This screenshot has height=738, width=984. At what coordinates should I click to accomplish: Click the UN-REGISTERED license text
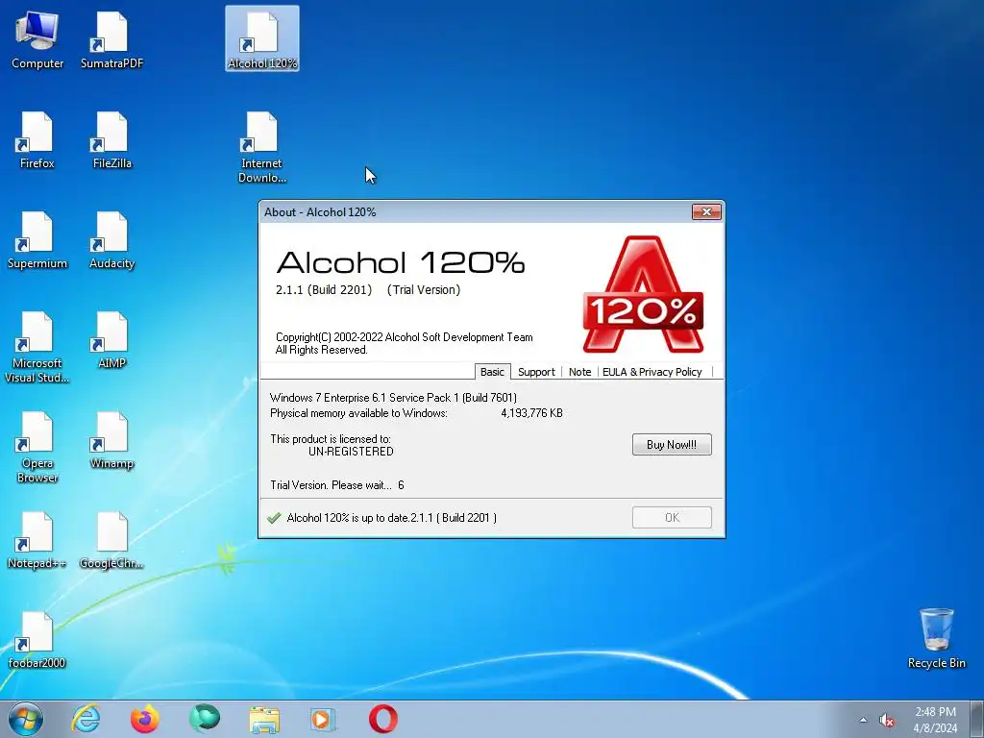[351, 452]
